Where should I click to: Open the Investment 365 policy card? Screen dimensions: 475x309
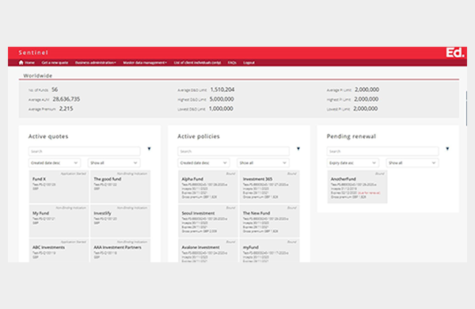tap(269, 186)
